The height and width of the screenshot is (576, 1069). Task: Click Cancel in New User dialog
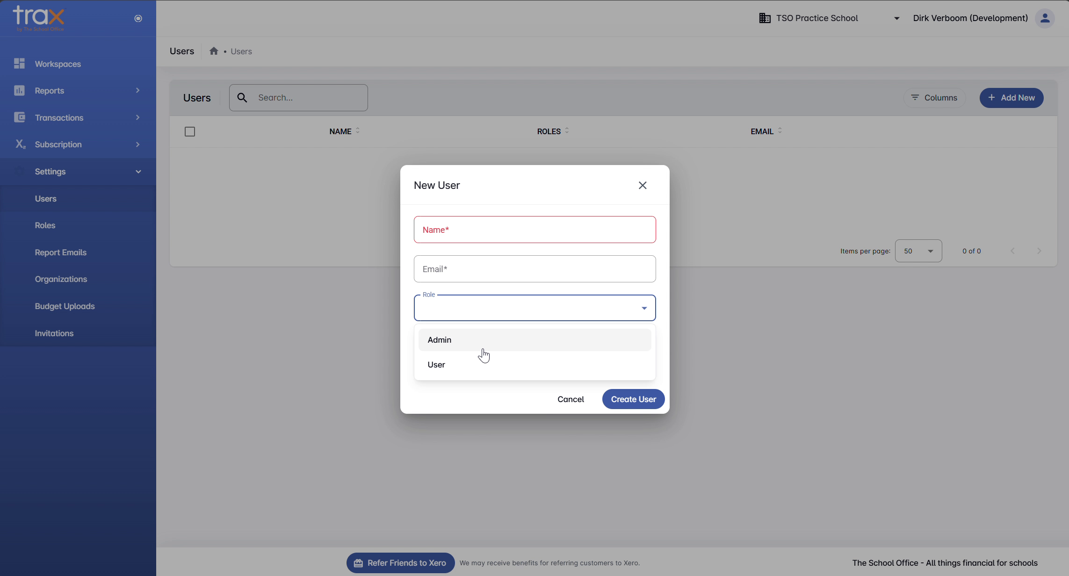point(571,399)
